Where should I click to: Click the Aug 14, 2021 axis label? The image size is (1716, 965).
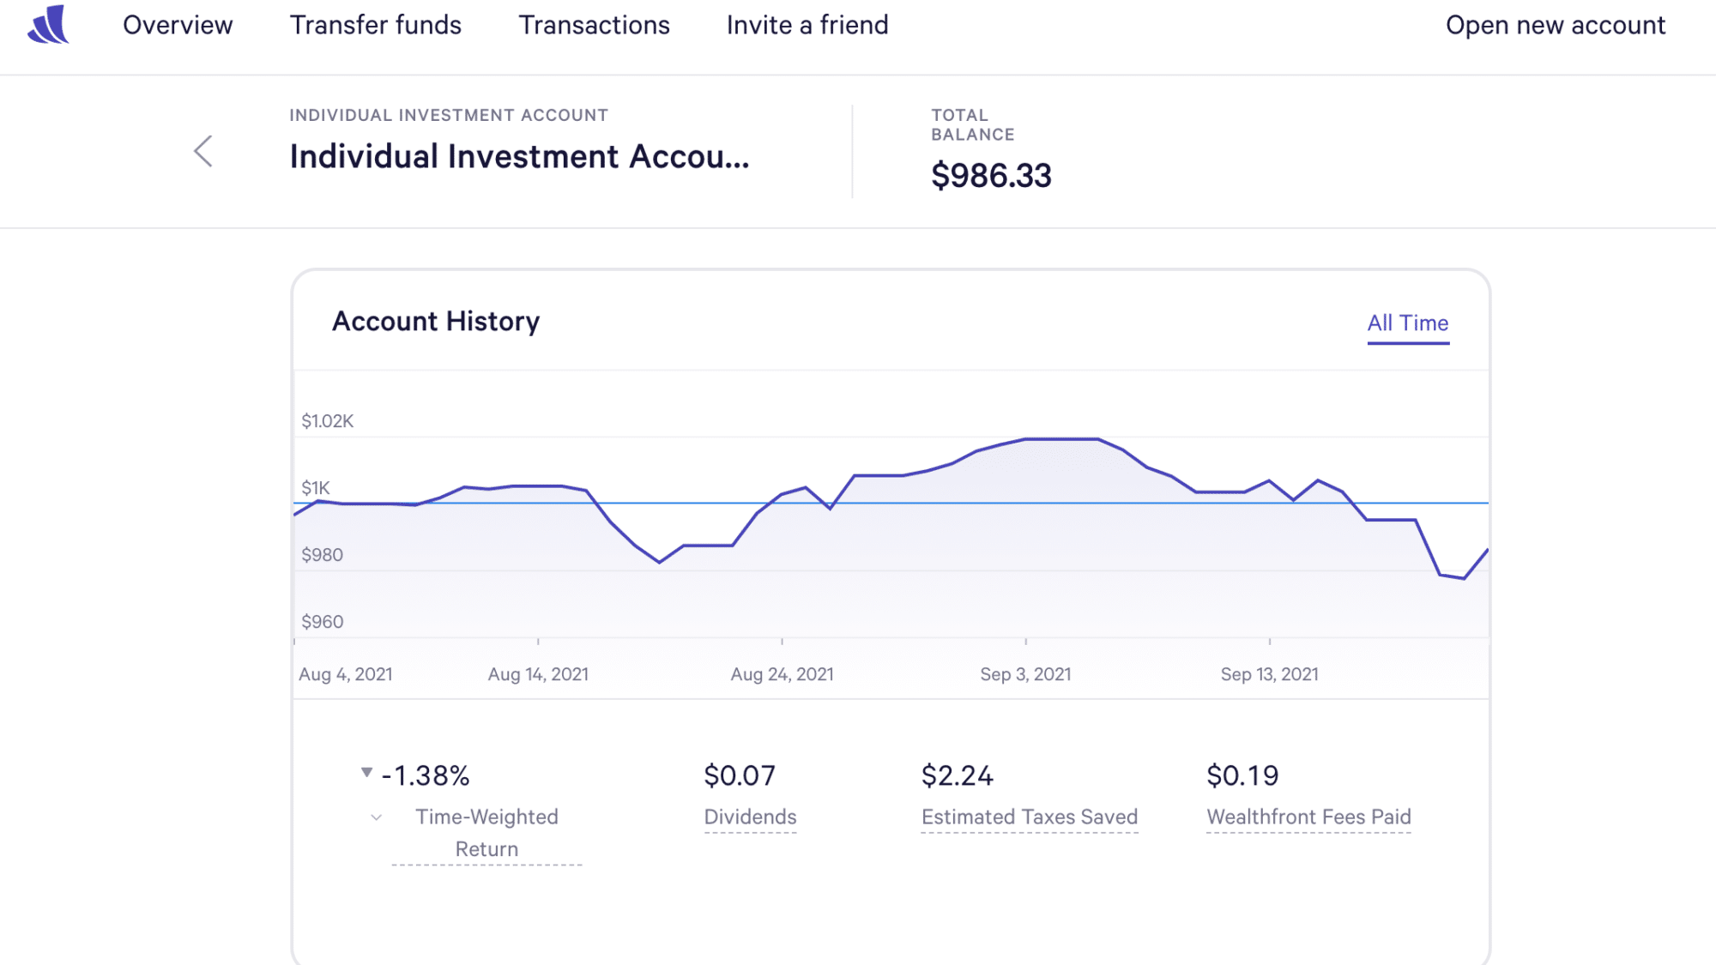click(x=538, y=674)
